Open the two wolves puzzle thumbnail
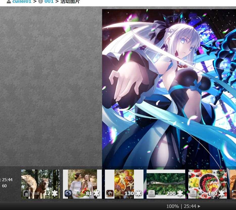This screenshot has height=210, width=236. (x=40, y=184)
